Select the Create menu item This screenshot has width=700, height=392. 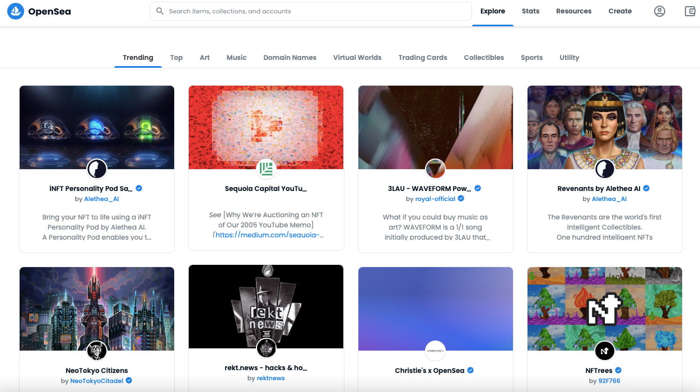coord(620,11)
